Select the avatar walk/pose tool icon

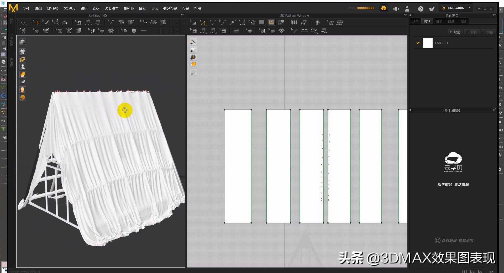tap(24, 31)
